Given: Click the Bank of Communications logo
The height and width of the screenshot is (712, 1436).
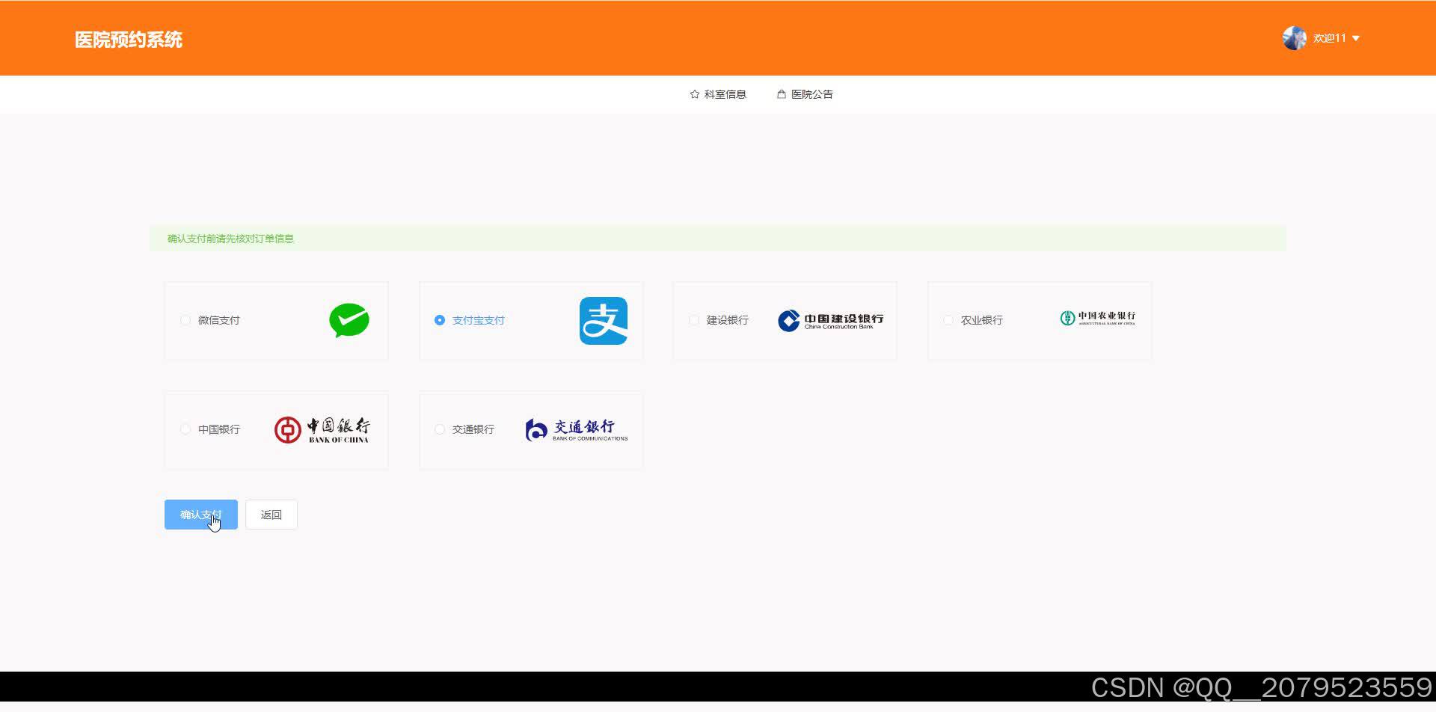Looking at the screenshot, I should [x=576, y=429].
